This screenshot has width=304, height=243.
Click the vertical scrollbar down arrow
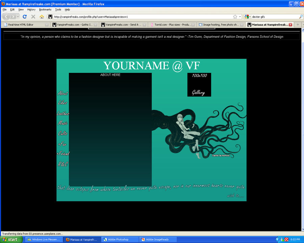pos(303,229)
